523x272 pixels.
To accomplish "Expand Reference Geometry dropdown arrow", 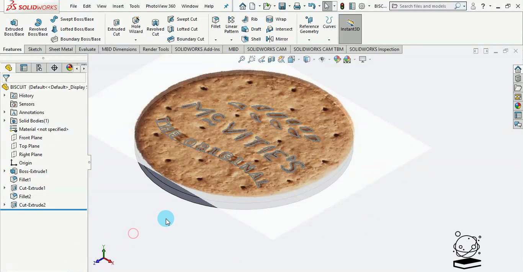I will pos(309,40).
